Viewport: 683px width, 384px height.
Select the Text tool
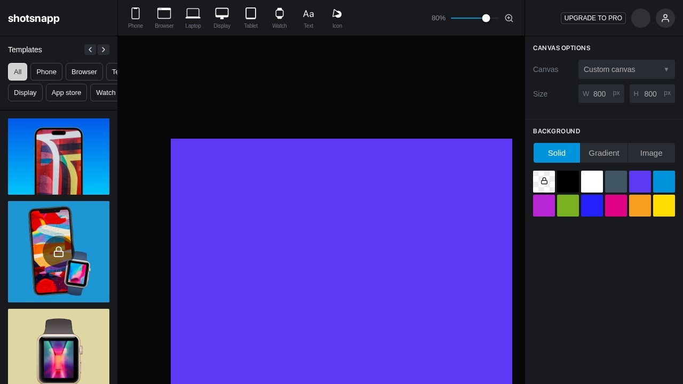pos(308,18)
